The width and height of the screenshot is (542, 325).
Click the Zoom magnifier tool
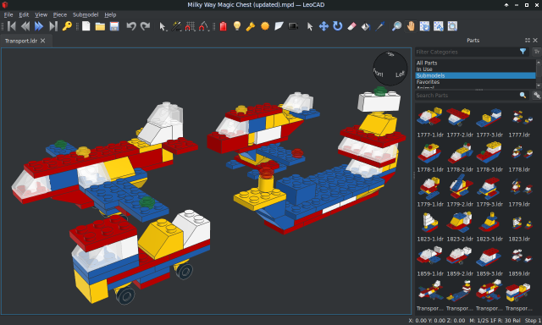(x=396, y=26)
